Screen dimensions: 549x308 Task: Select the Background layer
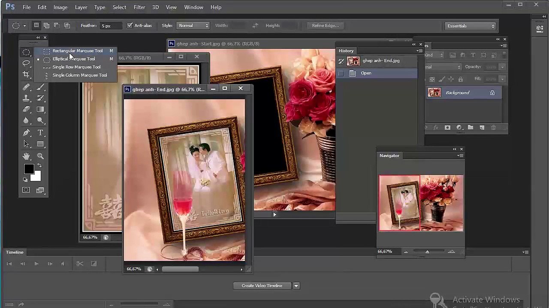(x=464, y=93)
